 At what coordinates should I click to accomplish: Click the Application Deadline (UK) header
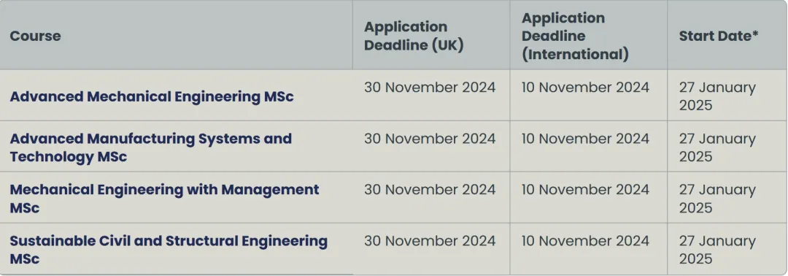click(414, 36)
